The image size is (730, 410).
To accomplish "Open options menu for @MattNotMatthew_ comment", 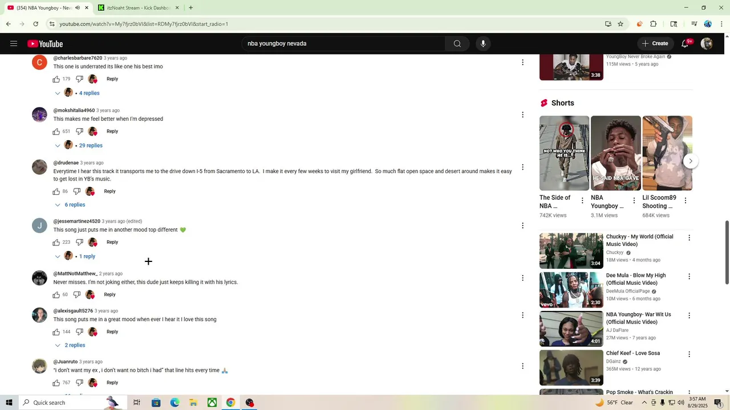I will click(522, 278).
